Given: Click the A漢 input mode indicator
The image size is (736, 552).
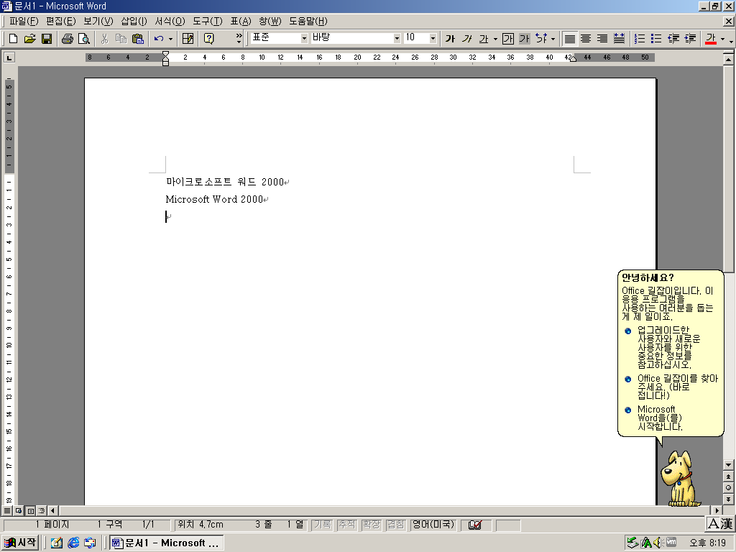Looking at the screenshot, I should click(x=720, y=524).
